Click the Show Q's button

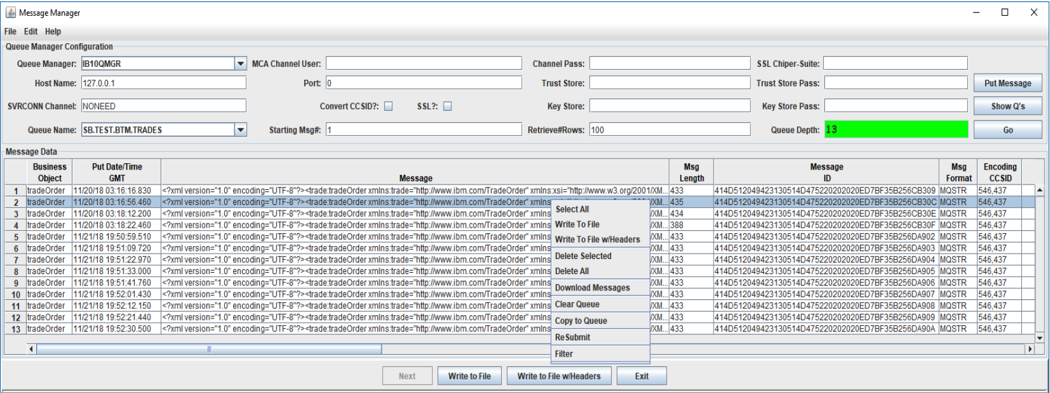[1008, 106]
